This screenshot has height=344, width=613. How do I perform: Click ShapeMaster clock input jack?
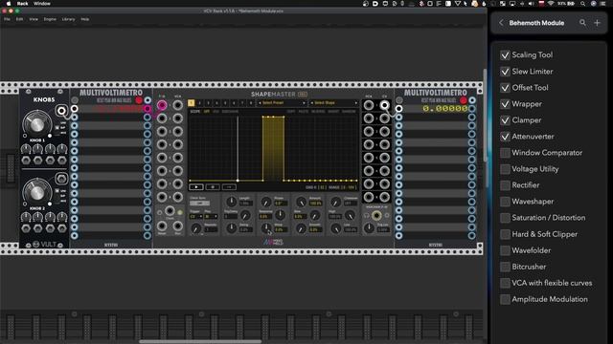tap(170, 211)
